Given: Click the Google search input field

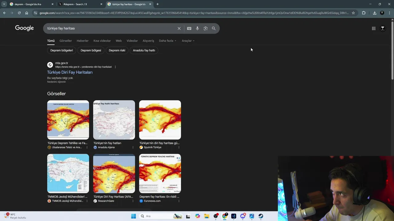Looking at the screenshot, I should (x=111, y=28).
